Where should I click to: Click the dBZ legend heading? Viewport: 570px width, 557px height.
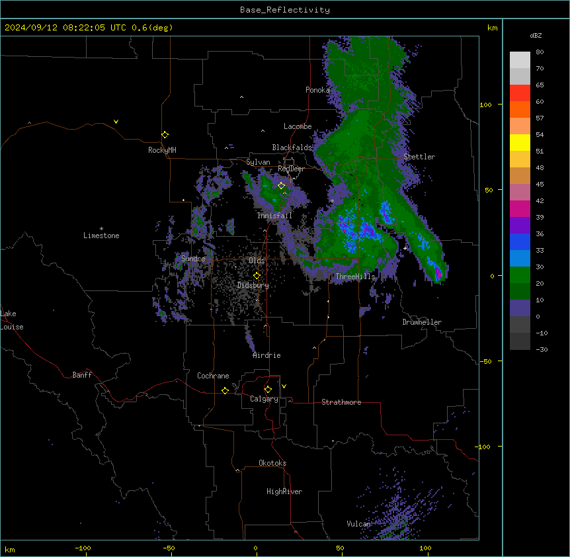(x=536, y=35)
